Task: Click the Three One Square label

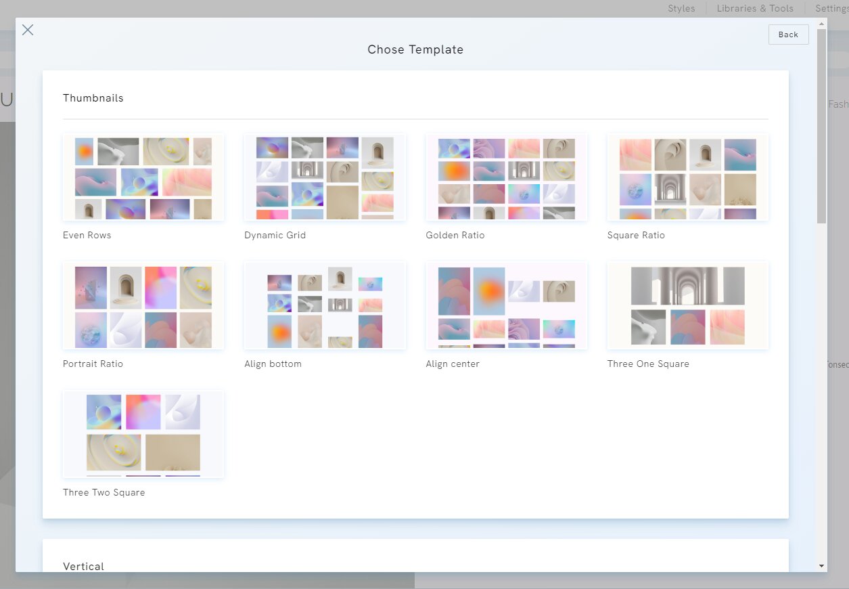Action: point(648,364)
